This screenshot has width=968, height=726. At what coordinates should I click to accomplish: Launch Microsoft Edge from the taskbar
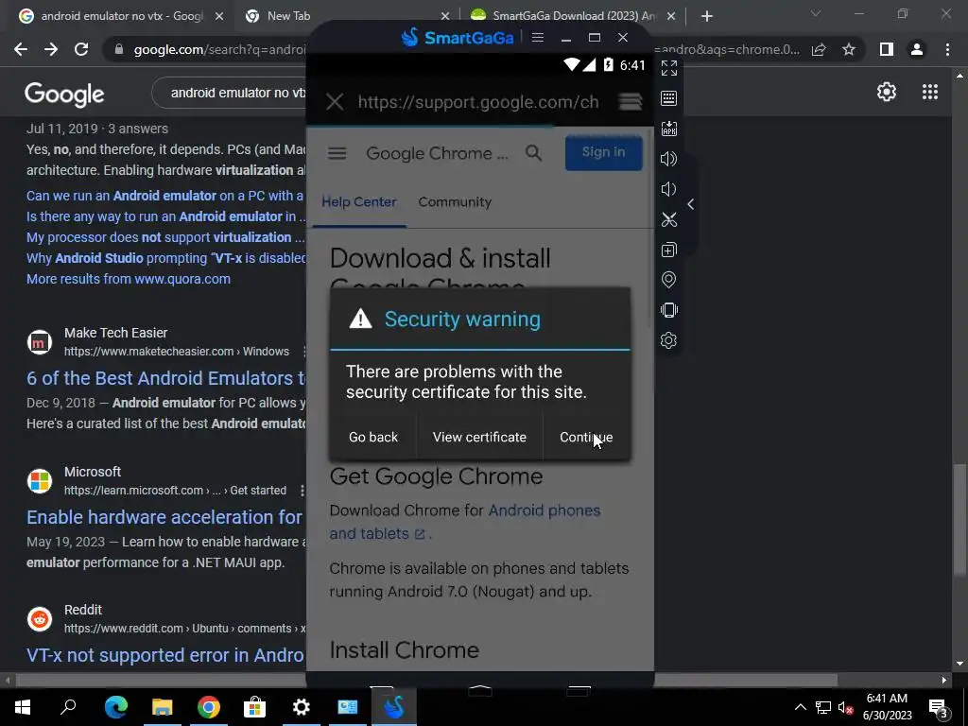[116, 707]
